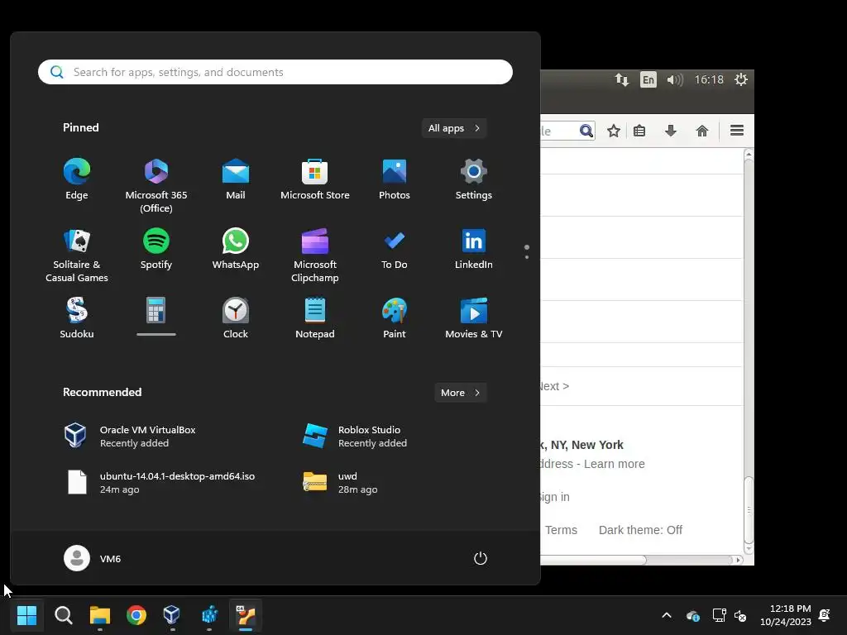Open the Mail app
The width and height of the screenshot is (847, 635).
tap(236, 180)
